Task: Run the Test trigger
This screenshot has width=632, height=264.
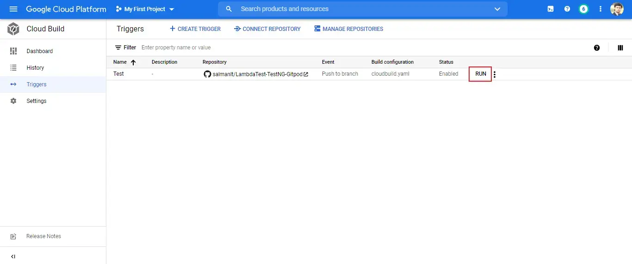Action: 481,74
